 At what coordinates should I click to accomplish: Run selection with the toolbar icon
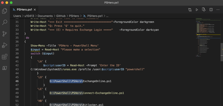204,10
